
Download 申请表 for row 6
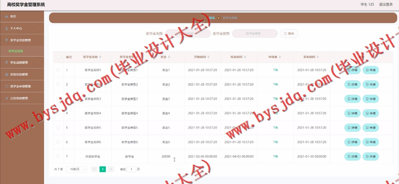click(x=275, y=142)
